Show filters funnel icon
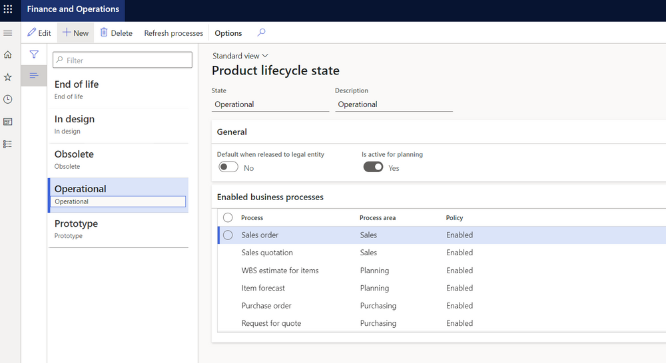This screenshot has width=666, height=363. click(x=34, y=55)
